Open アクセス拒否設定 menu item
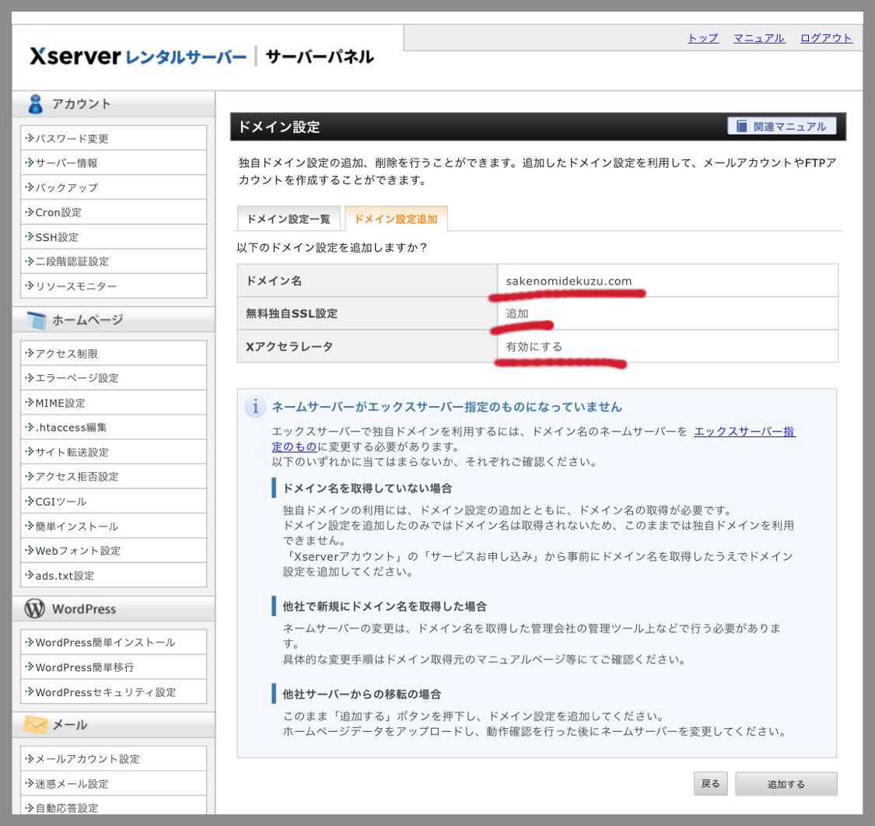The image size is (875, 826). tap(114, 476)
